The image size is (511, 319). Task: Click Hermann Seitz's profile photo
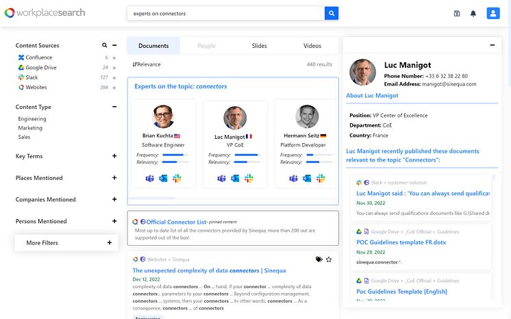click(307, 116)
